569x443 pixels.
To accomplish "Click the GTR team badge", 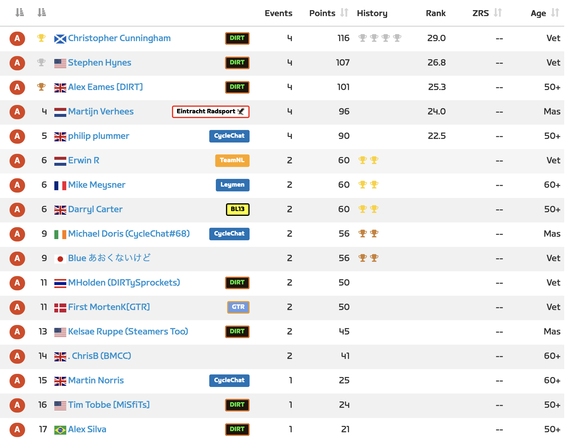I will pyautogui.click(x=238, y=307).
